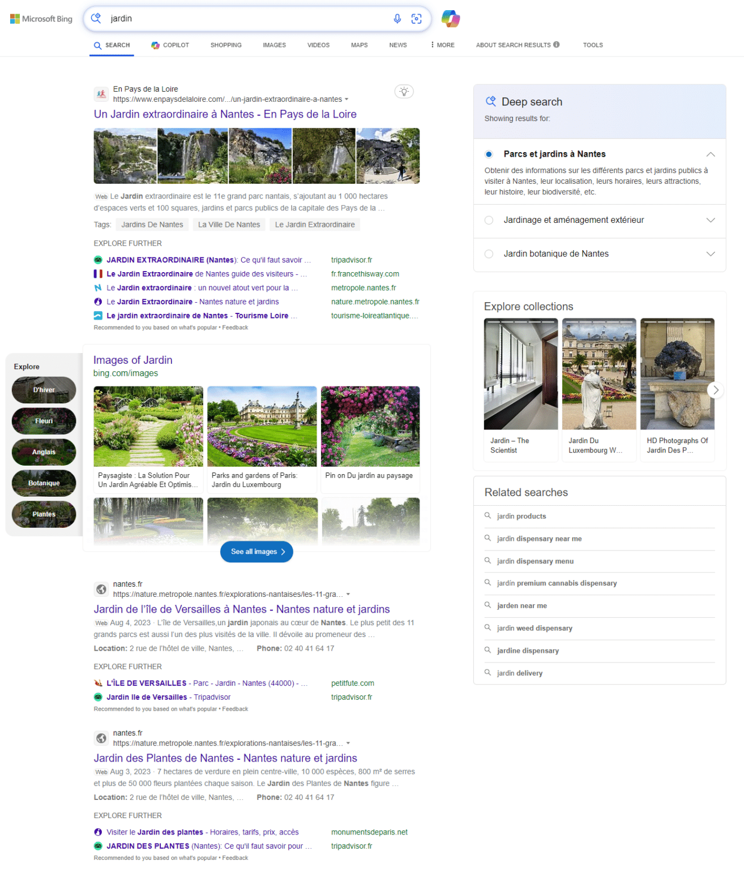Expand the Jardin botanique de Nantes section
This screenshot has width=744, height=869.
711,254
